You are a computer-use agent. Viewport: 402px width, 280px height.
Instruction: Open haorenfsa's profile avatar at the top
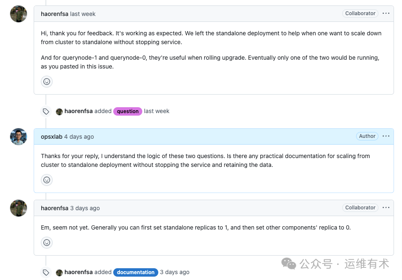tap(18, 13)
